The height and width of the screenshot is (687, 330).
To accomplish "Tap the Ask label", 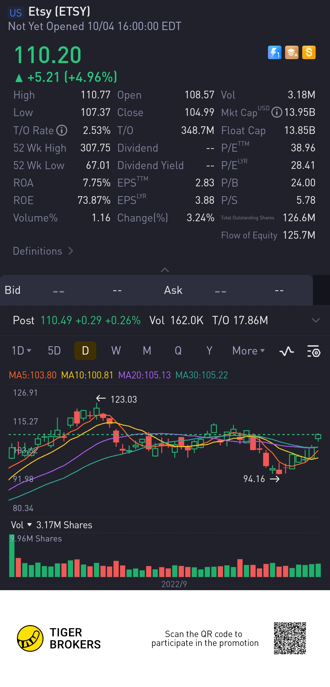I will [x=173, y=290].
